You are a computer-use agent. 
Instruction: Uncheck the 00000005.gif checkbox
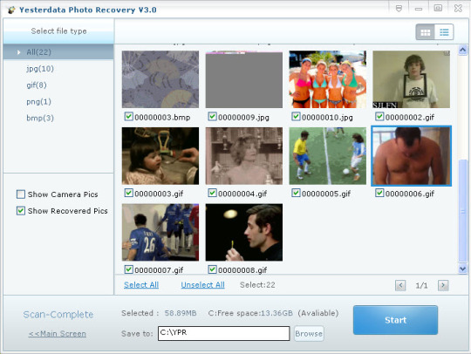point(296,193)
